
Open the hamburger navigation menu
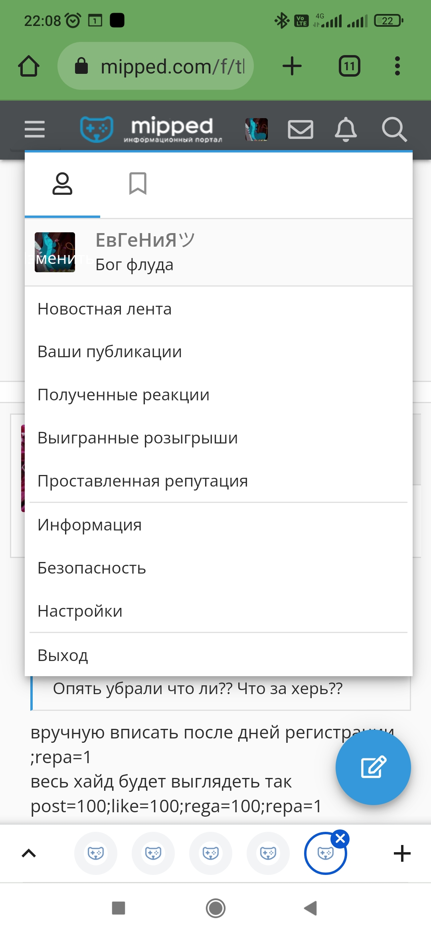pyautogui.click(x=34, y=129)
